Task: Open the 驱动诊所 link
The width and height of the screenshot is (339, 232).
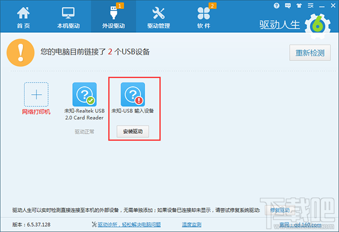Action: pyautogui.click(x=129, y=225)
